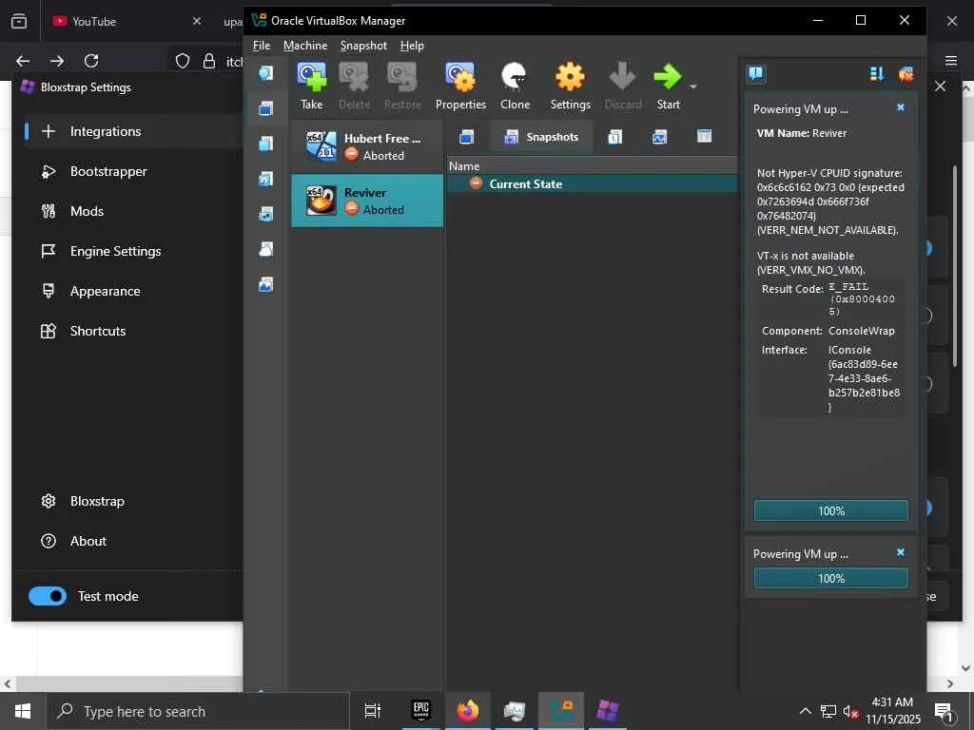Image resolution: width=974 pixels, height=730 pixels.
Task: Open Cloud tool in VirtualBox left sidebar
Action: [x=266, y=250]
